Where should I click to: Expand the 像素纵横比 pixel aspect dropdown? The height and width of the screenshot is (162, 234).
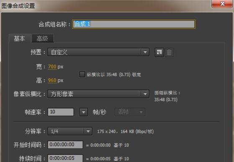98,94
